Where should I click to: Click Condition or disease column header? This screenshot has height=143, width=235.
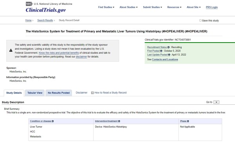coord(41,121)
